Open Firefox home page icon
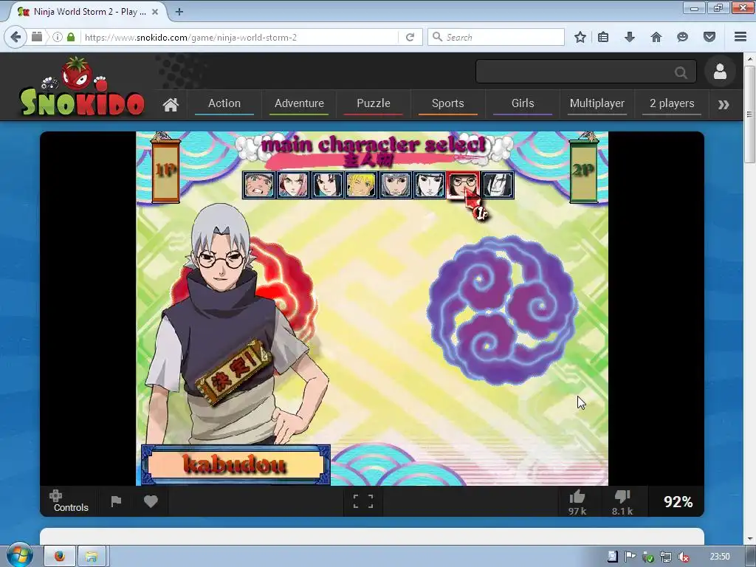The height and width of the screenshot is (567, 756). [656, 37]
